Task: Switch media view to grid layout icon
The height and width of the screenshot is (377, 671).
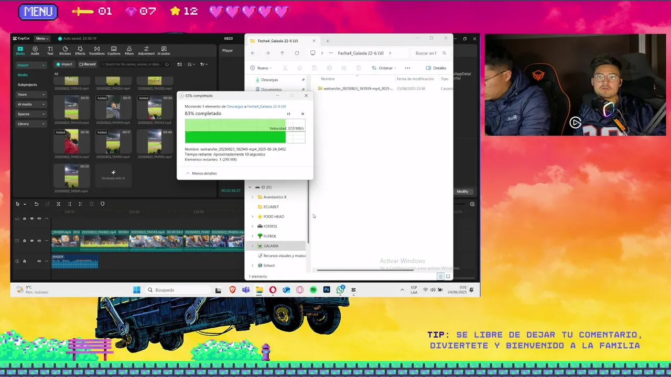Action: coord(179,64)
